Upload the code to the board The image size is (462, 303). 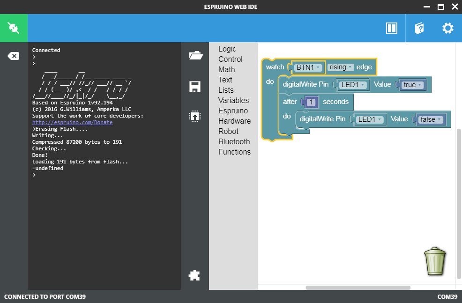click(195, 116)
